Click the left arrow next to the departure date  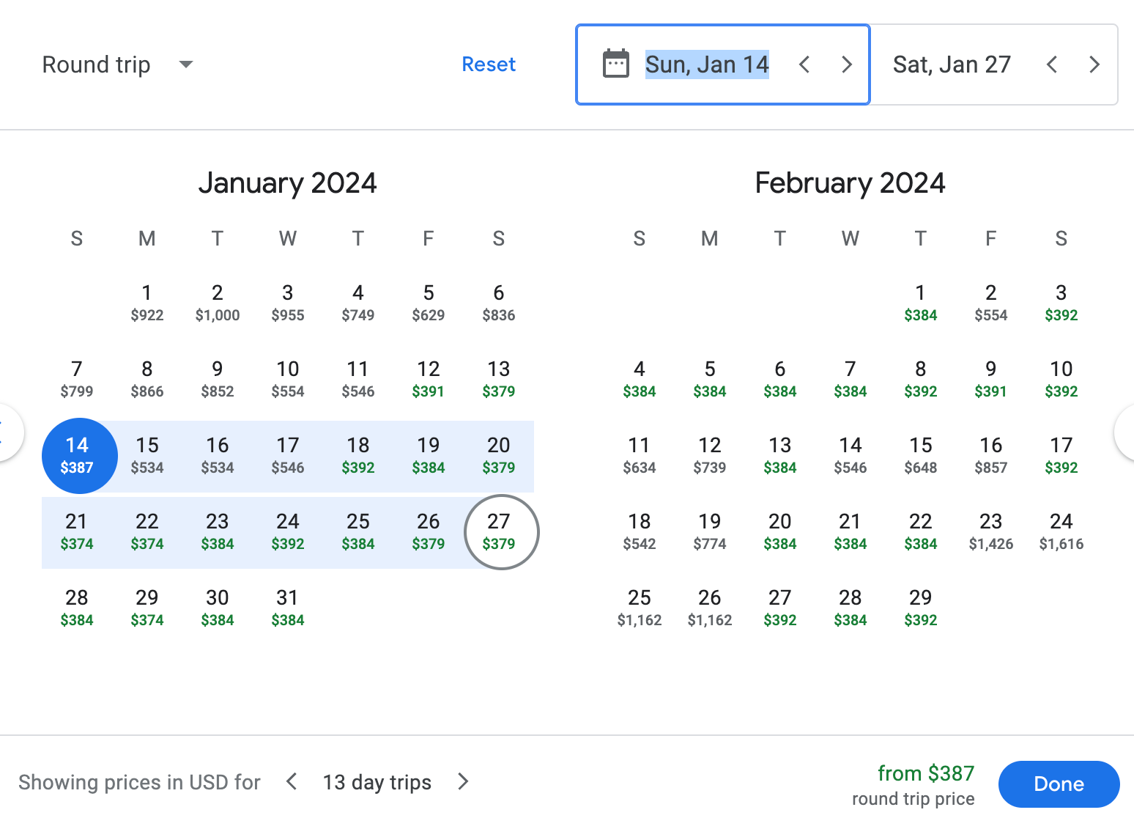804,65
